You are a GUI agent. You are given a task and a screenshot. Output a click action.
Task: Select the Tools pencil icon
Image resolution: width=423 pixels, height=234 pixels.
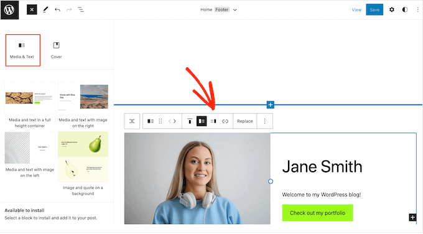(45, 10)
